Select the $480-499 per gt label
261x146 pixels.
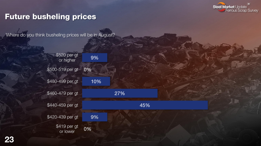[x=63, y=81]
